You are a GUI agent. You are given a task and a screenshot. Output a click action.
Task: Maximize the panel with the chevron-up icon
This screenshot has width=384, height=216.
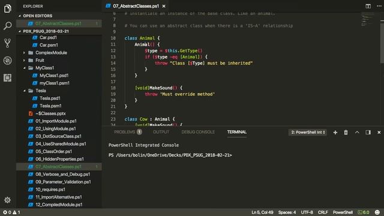357,132
